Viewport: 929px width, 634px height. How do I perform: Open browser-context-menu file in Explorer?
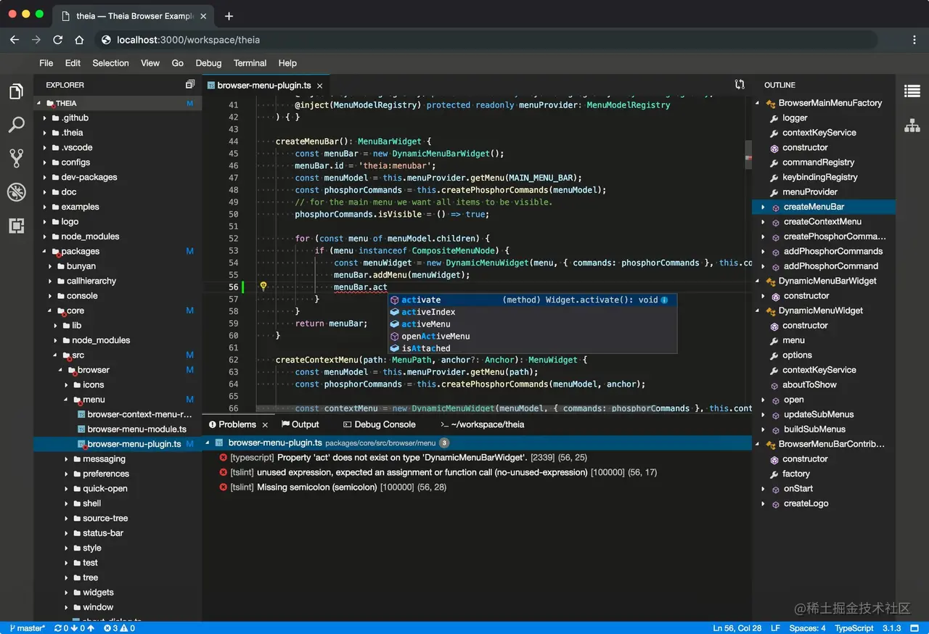[135, 415]
